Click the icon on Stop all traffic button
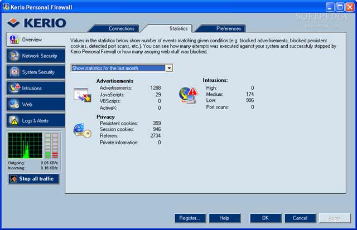 pos(13,179)
